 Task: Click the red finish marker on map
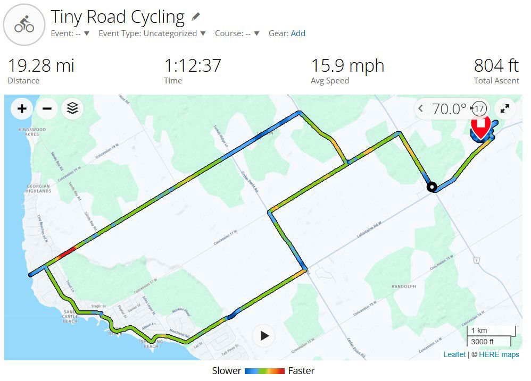(480, 127)
